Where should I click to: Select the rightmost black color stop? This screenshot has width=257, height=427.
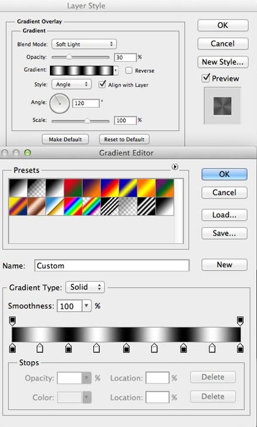[x=240, y=348]
